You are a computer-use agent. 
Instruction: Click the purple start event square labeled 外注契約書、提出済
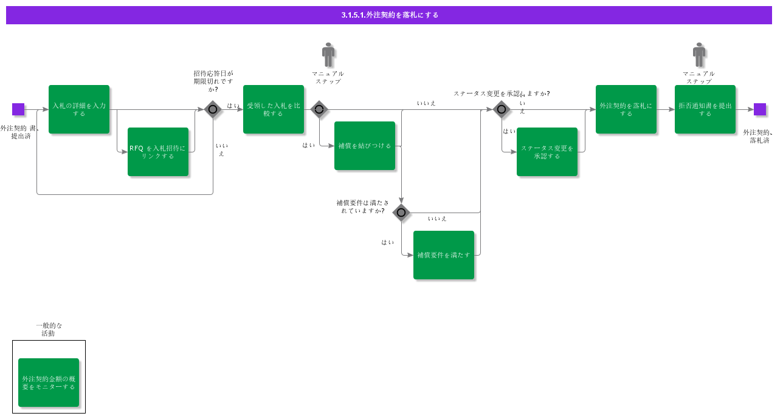click(19, 109)
